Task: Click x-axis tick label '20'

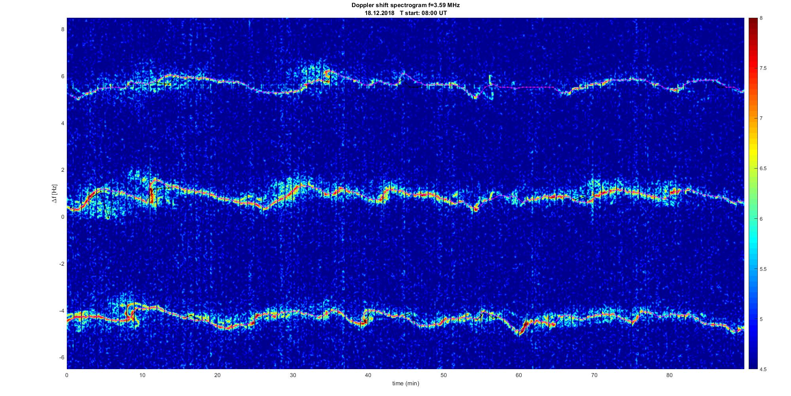Action: click(x=218, y=375)
